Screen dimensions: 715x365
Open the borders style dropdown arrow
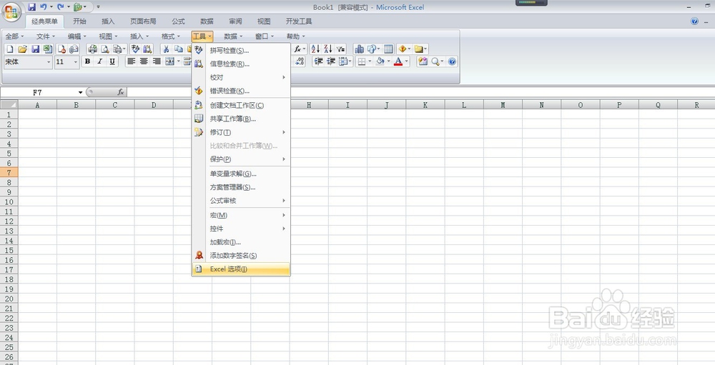(x=370, y=61)
